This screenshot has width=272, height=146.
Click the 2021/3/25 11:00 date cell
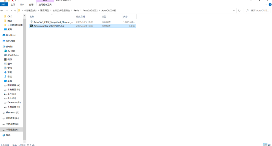pyautogui.click(x=85, y=22)
